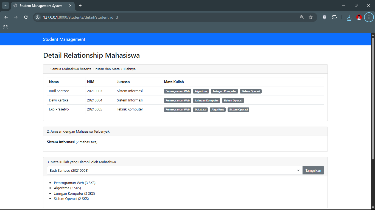Image resolution: width=375 pixels, height=210 pixels.
Task: Open the Downloads icon in toolbar
Action: point(349,17)
